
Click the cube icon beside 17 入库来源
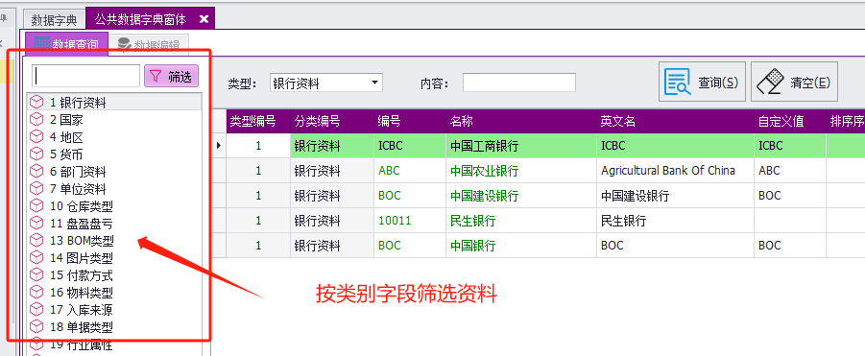coord(36,310)
